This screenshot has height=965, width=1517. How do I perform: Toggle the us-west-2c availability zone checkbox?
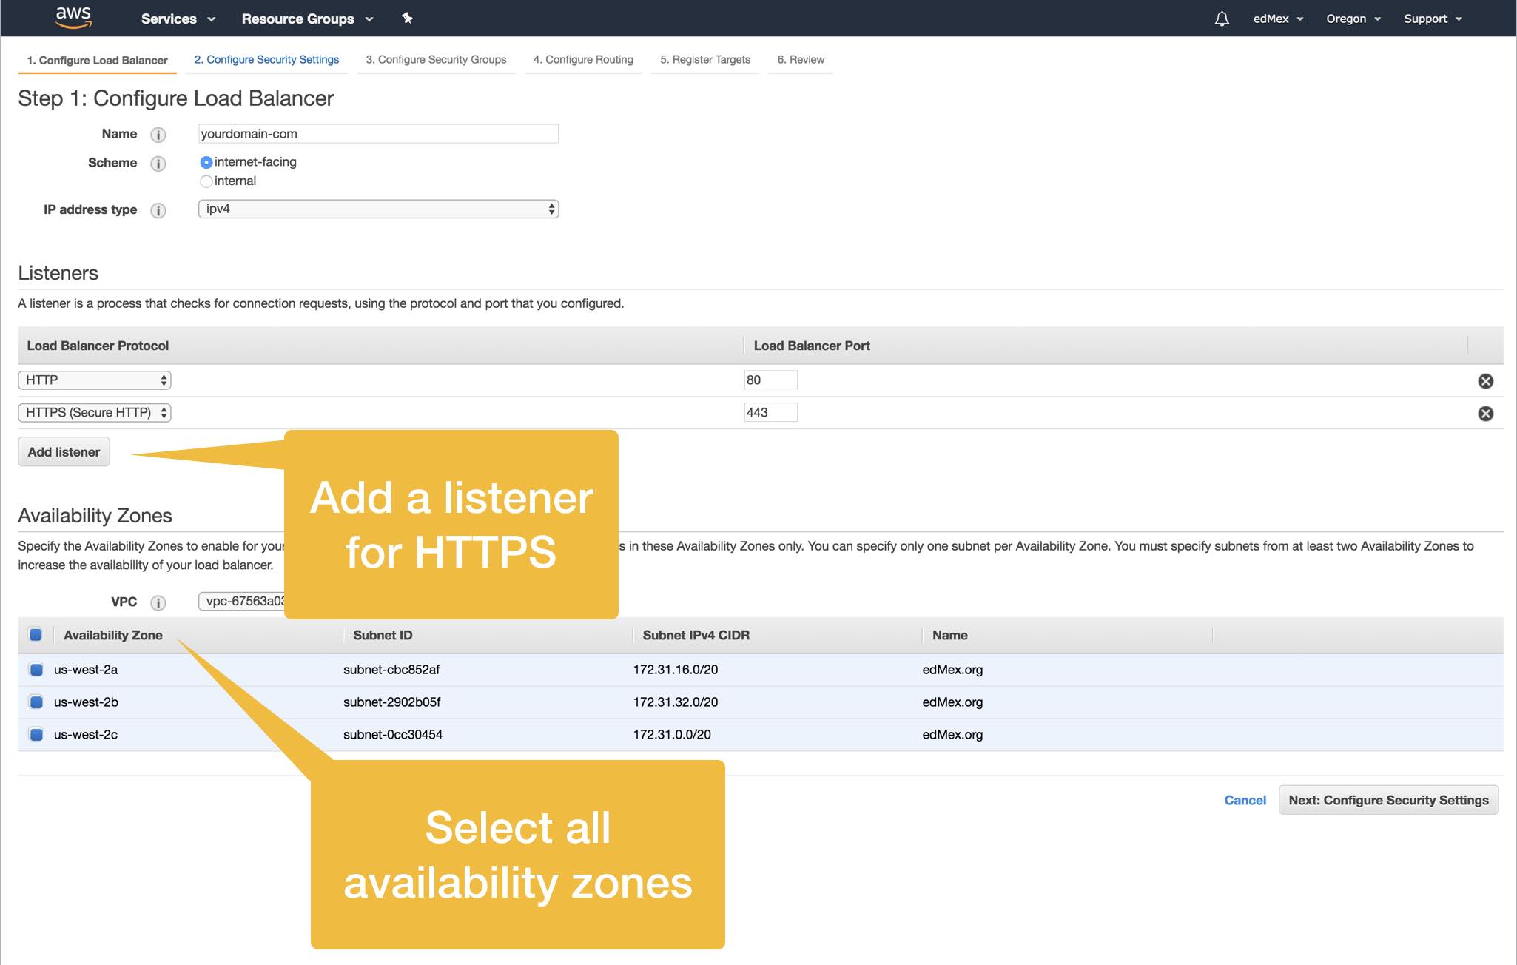[34, 734]
